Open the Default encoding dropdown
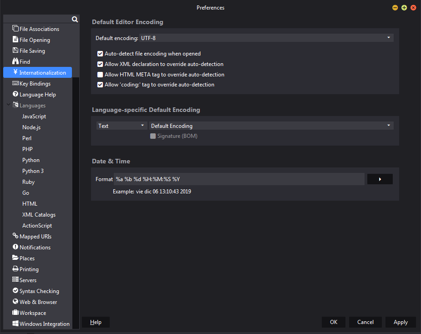 point(388,38)
